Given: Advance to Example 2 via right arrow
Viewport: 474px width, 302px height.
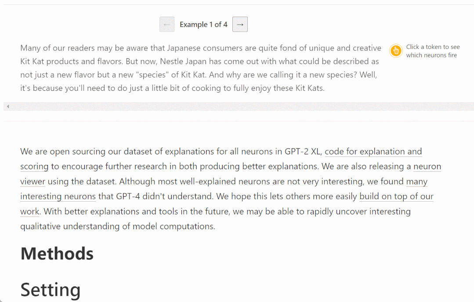Looking at the screenshot, I should [x=240, y=24].
